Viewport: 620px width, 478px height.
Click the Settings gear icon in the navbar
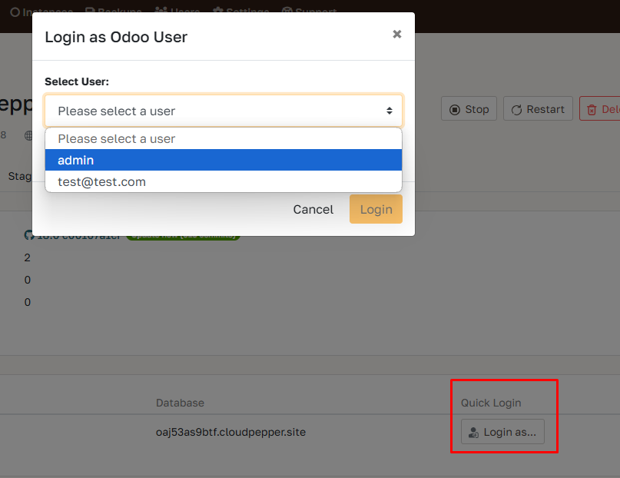click(x=218, y=12)
